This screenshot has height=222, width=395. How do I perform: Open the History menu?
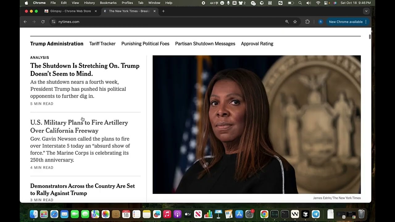89,3
